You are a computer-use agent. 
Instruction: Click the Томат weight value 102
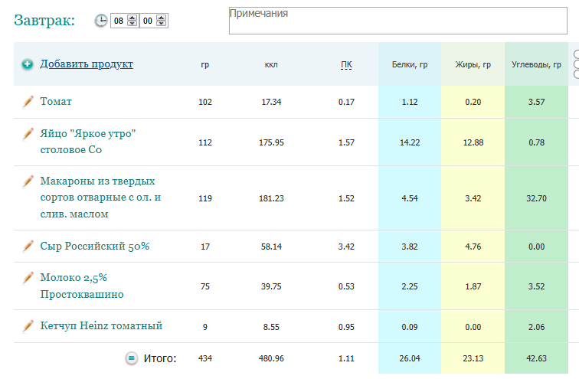pyautogui.click(x=205, y=102)
